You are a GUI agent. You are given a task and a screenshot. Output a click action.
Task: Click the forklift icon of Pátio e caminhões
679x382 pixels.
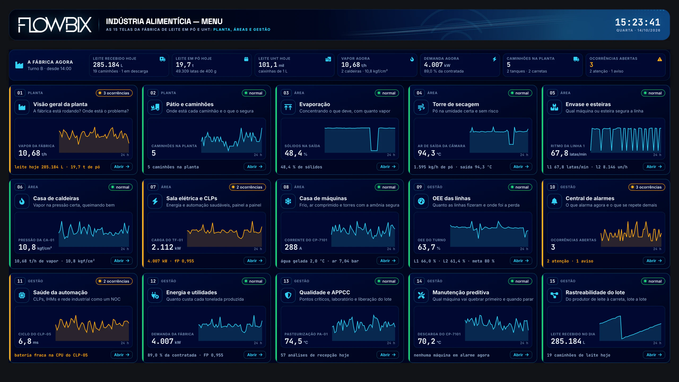tap(155, 107)
